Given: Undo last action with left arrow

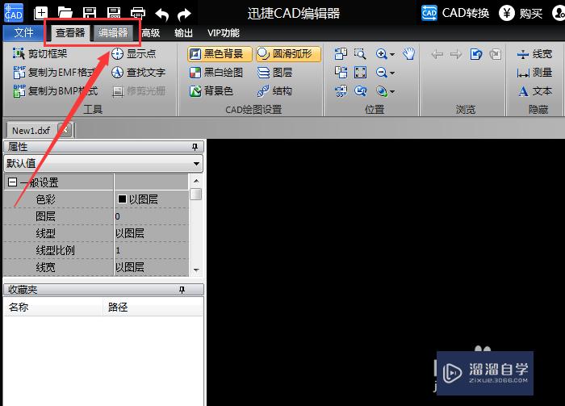Looking at the screenshot, I should (161, 15).
